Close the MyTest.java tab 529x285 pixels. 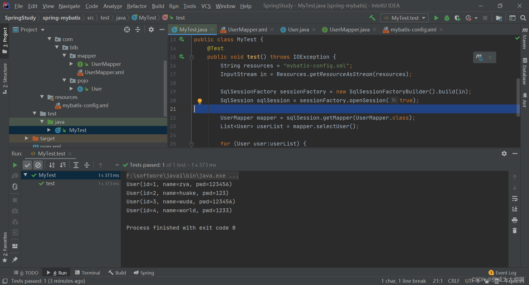click(x=212, y=29)
